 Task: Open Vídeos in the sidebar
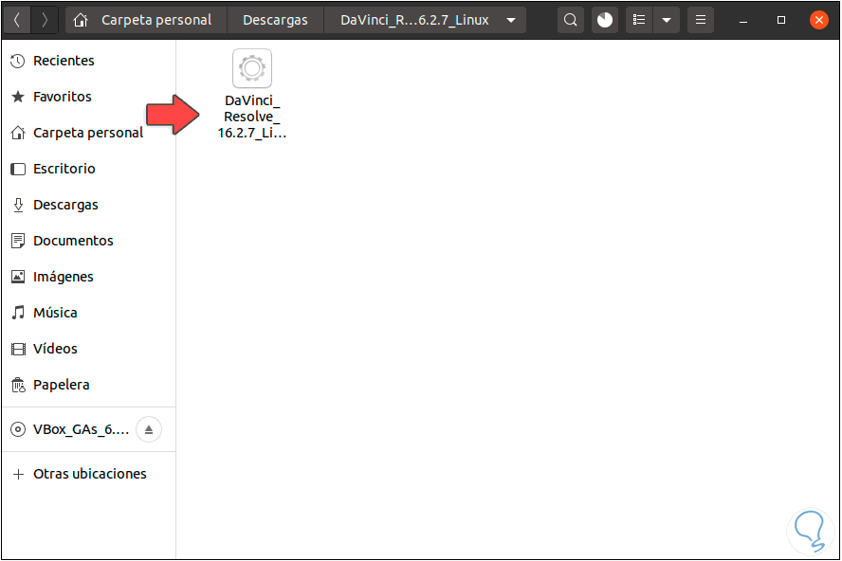coord(88,349)
